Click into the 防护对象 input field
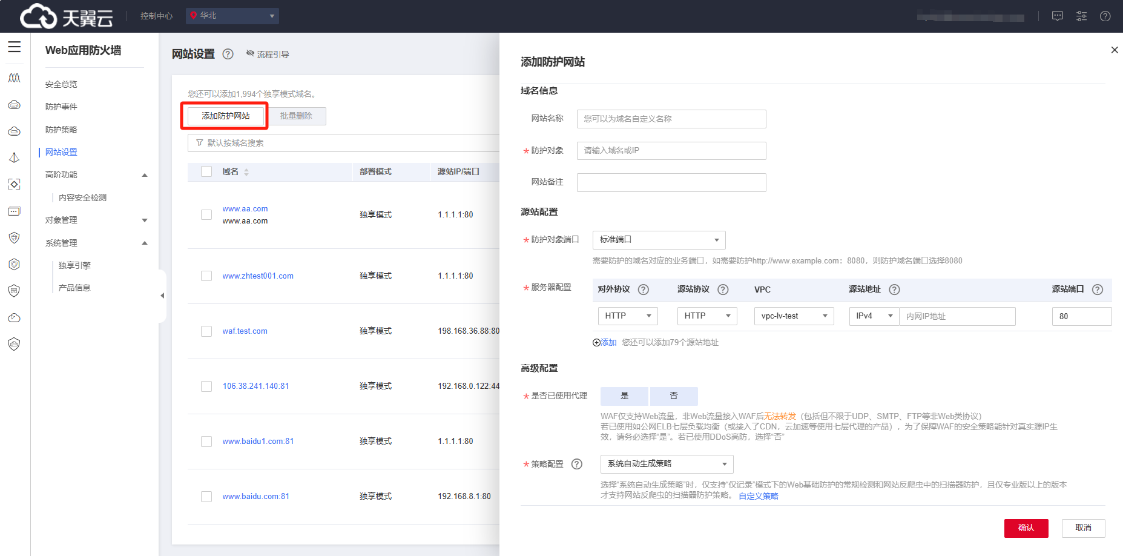Screen dimensions: 1123x556 pos(671,151)
